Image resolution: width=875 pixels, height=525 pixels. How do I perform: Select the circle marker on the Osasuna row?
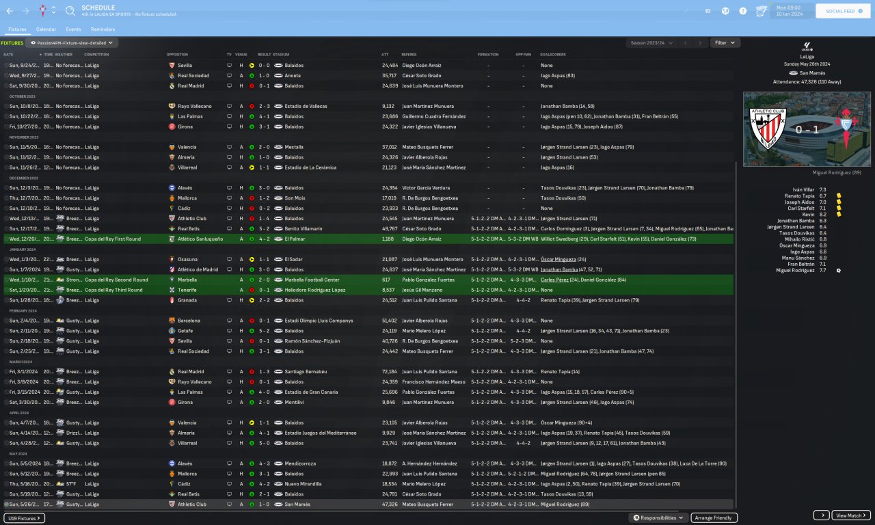[7, 260]
